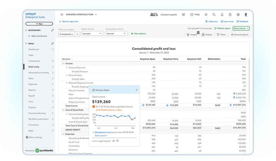Click the report's vertical scrollbar

[x=249, y=80]
